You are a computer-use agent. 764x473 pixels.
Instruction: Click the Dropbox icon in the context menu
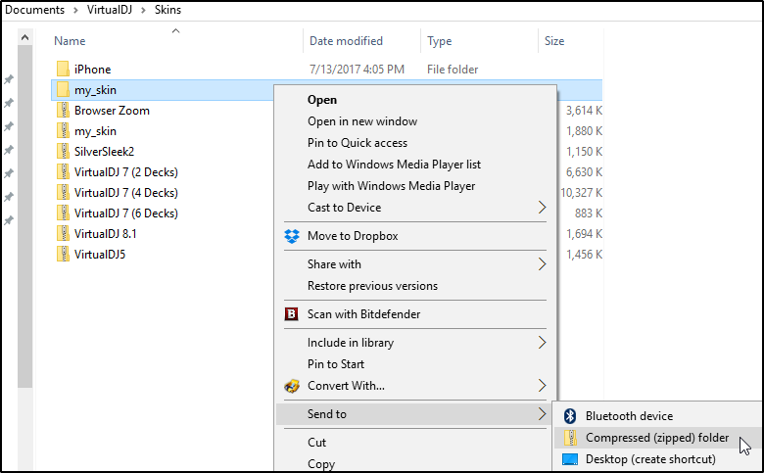pos(292,236)
